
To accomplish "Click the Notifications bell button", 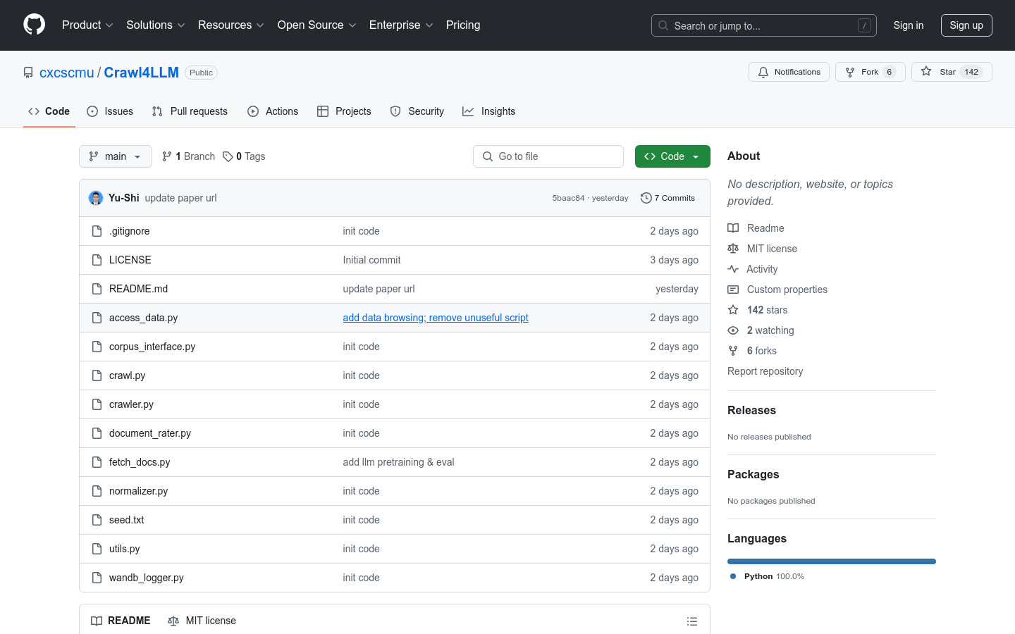I will 789,72.
